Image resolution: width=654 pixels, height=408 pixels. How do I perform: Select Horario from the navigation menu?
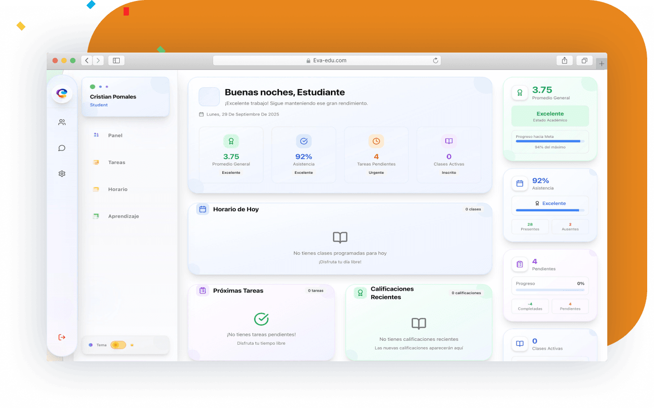pos(118,189)
